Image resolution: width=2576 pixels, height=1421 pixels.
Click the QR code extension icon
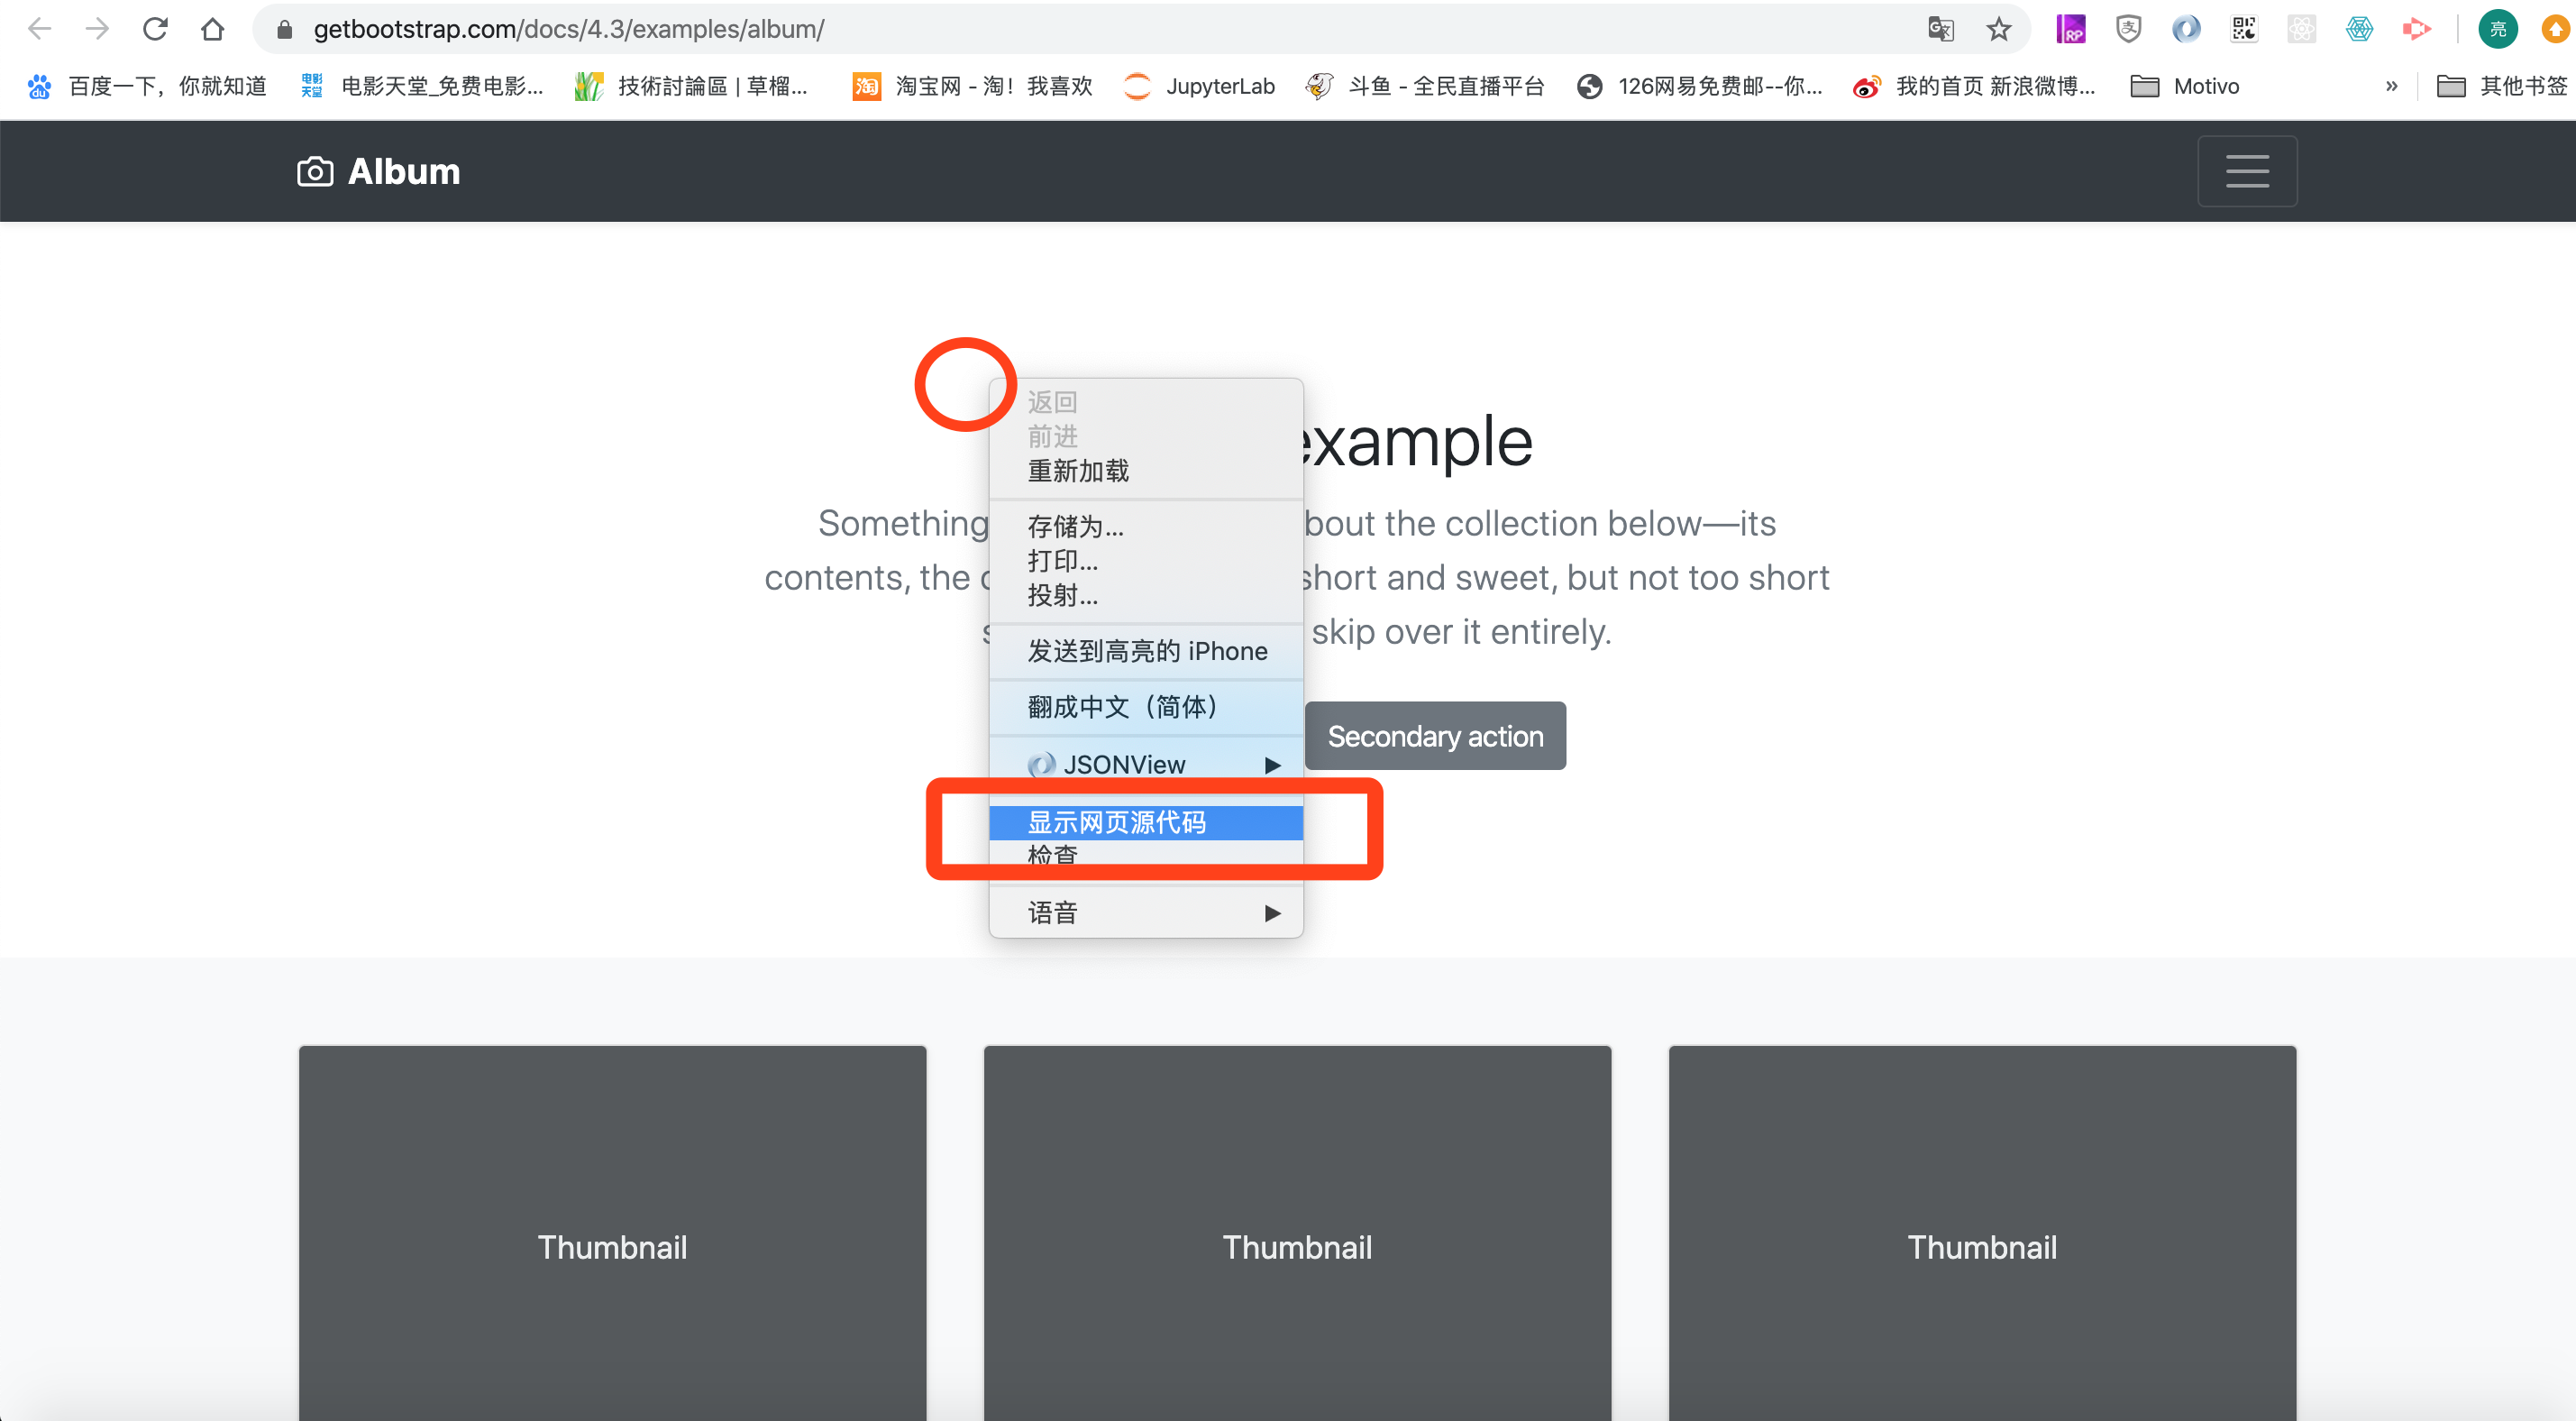coord(2244,29)
